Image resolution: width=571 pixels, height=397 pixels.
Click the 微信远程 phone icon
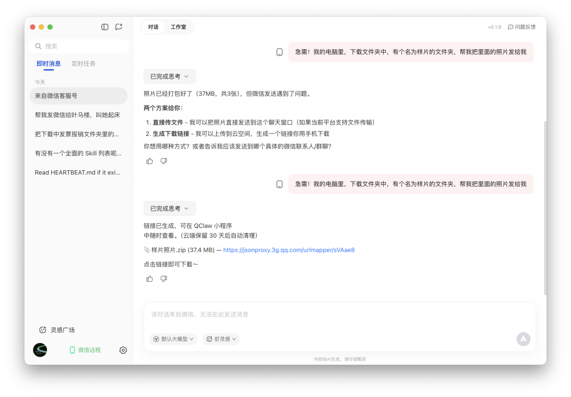click(x=72, y=350)
